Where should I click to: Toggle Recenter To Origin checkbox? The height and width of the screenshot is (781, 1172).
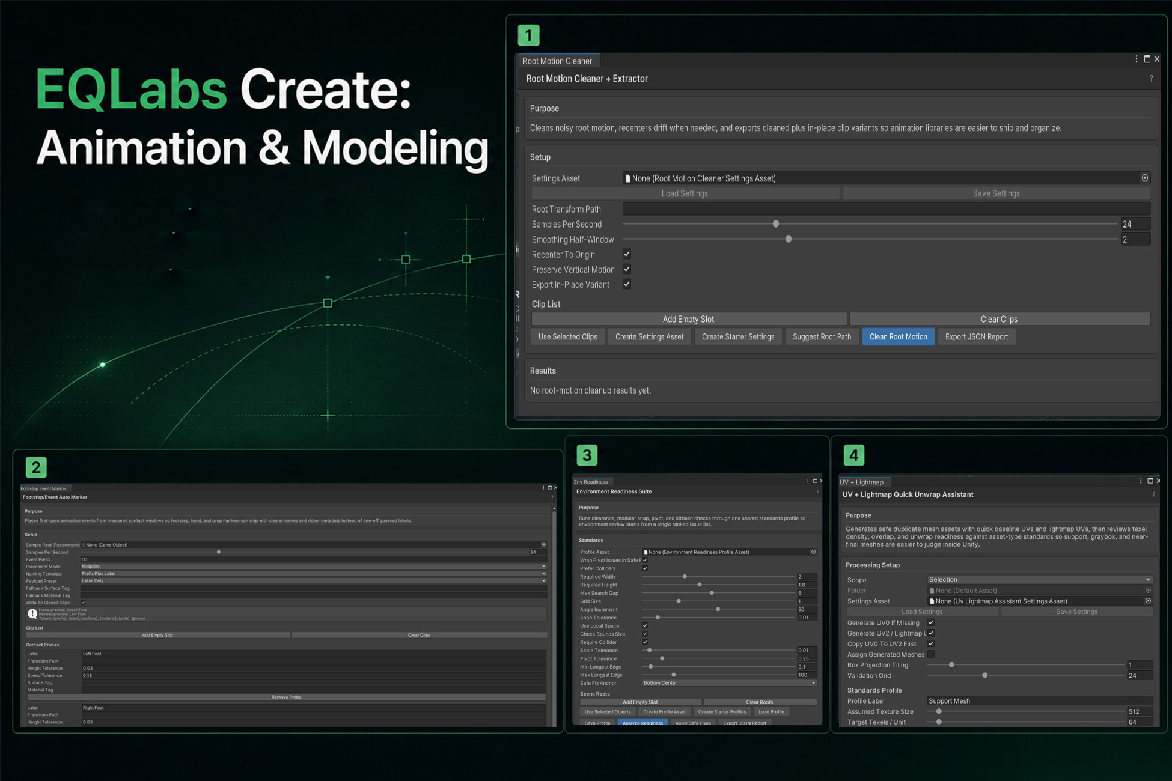[x=627, y=254]
